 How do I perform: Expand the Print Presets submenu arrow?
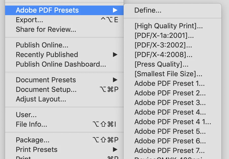pos(115,149)
